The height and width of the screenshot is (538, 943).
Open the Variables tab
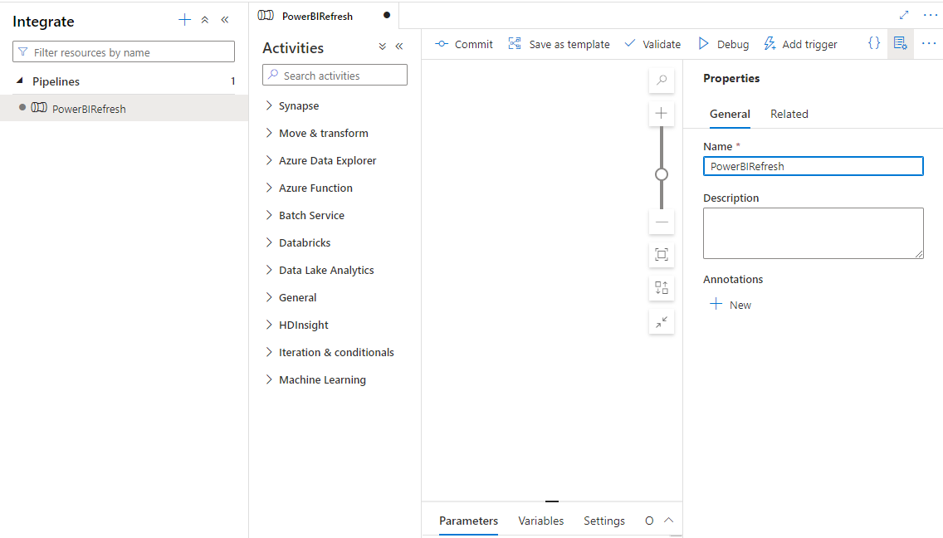click(x=540, y=521)
